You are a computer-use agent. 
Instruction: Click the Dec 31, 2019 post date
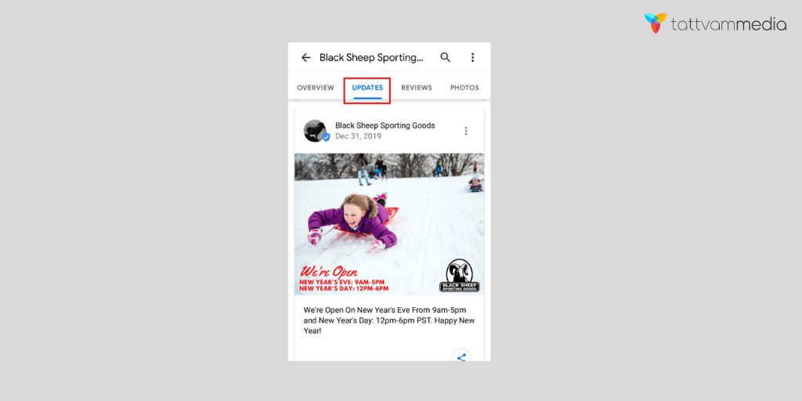pos(358,136)
